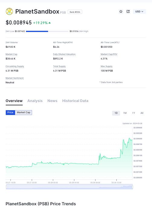Click the PlanetSandbox (PSB) Price Trends heading

click(x=40, y=204)
